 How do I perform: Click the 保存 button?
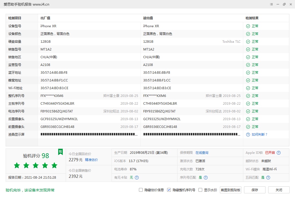pyautogui.click(x=255, y=190)
